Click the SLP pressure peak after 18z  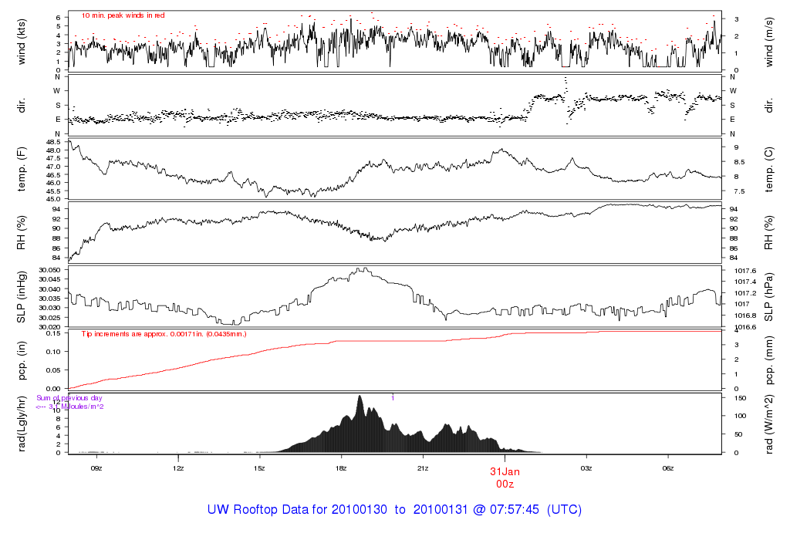361,269
